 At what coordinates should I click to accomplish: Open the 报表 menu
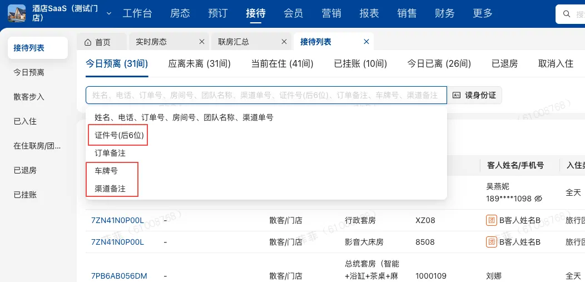[x=369, y=13]
